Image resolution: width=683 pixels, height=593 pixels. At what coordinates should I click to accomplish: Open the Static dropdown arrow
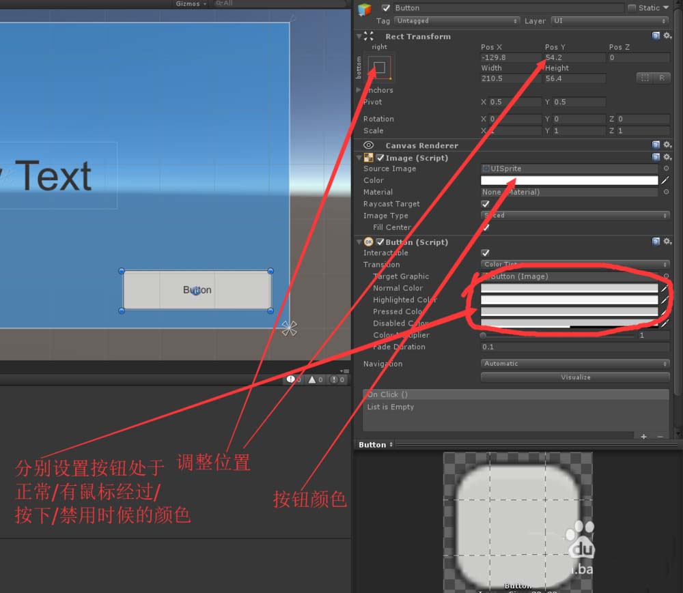pyautogui.click(x=665, y=8)
